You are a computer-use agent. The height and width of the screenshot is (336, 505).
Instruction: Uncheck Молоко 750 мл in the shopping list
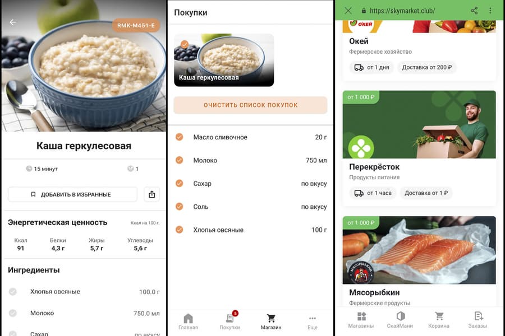[180, 160]
